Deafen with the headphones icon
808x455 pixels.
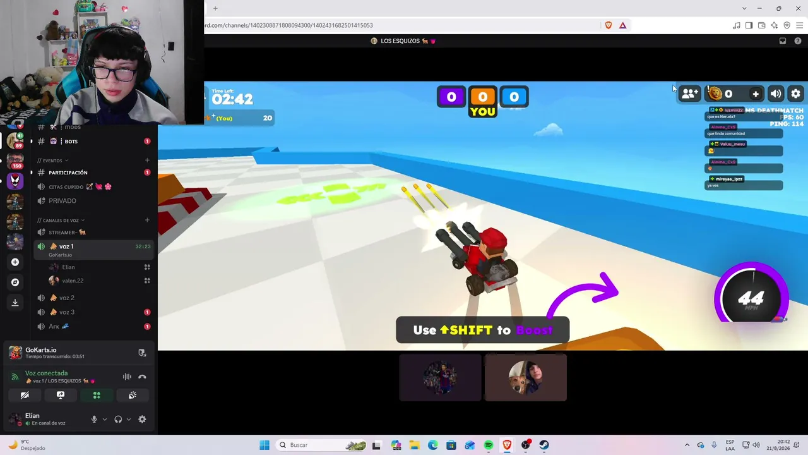[x=118, y=419]
